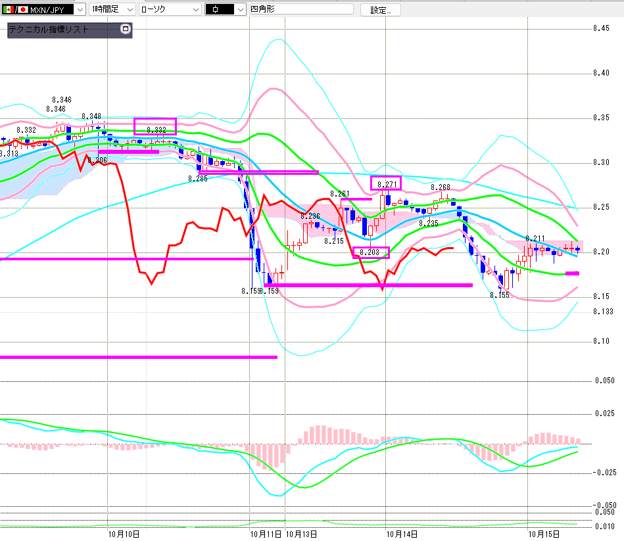Expand the 1時間足 timeframe selector
This screenshot has width=624, height=541.
(x=129, y=10)
